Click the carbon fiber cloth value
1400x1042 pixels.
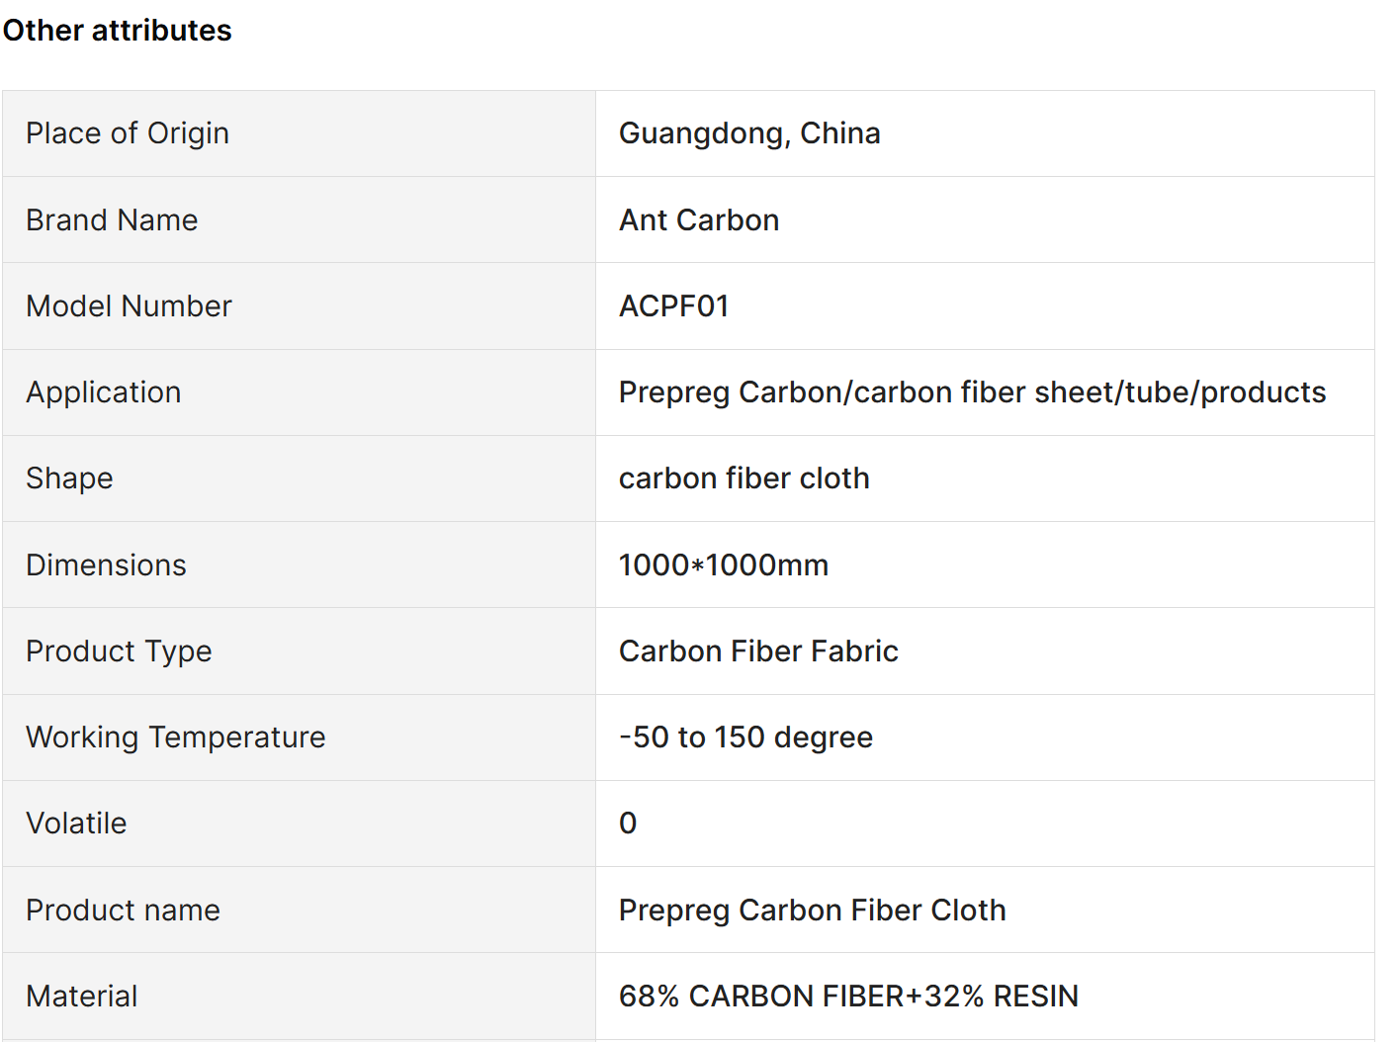(x=744, y=478)
